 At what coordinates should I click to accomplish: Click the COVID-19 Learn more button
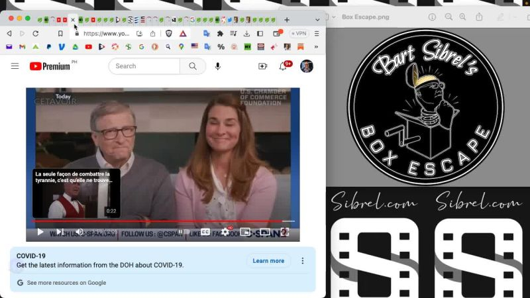coord(268,261)
